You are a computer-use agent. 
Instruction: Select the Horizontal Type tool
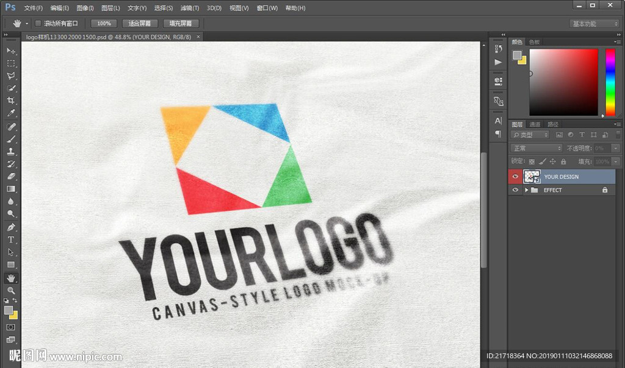(x=11, y=239)
